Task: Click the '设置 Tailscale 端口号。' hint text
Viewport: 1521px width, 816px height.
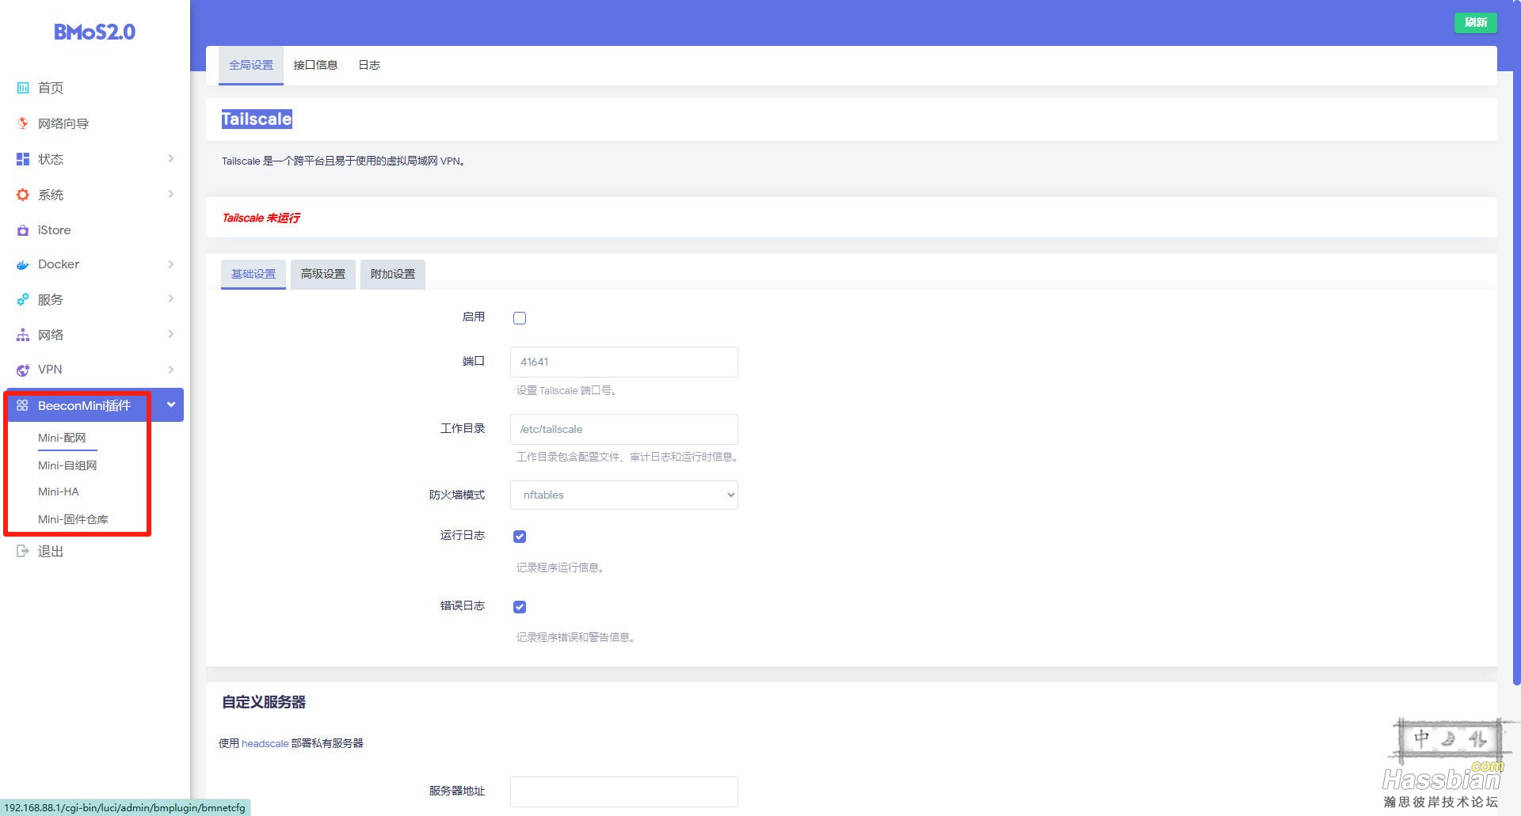Action: coord(566,390)
